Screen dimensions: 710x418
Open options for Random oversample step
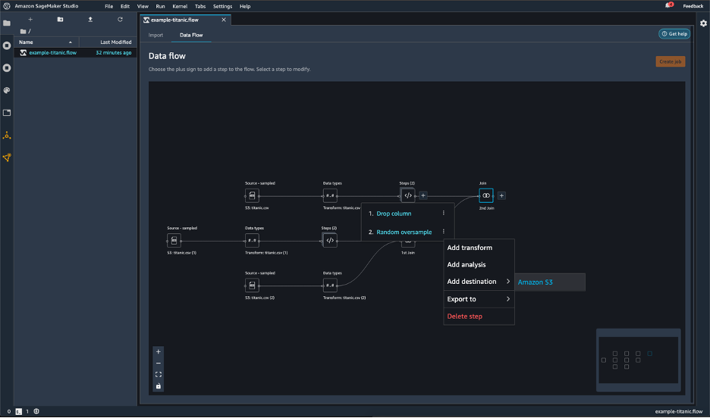pyautogui.click(x=443, y=232)
